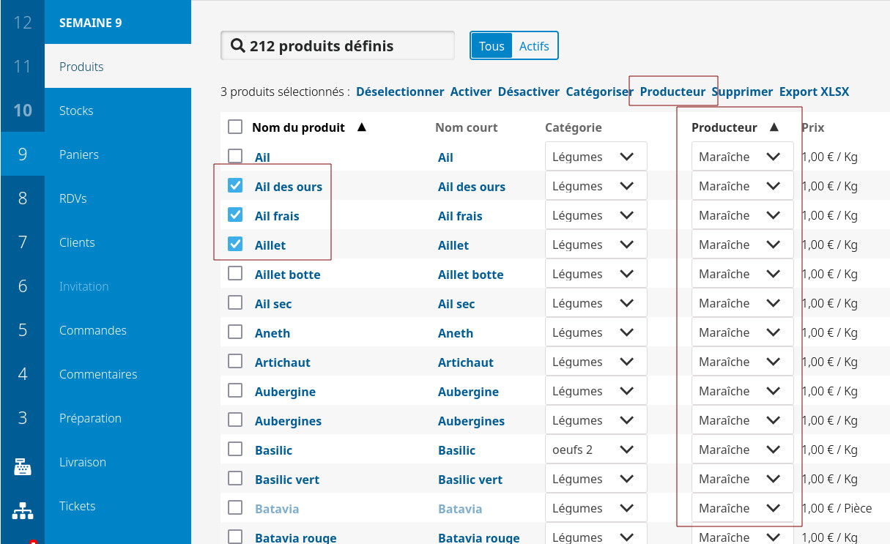The image size is (890, 544).
Task: Select week 10 in the left strip
Action: tap(23, 111)
